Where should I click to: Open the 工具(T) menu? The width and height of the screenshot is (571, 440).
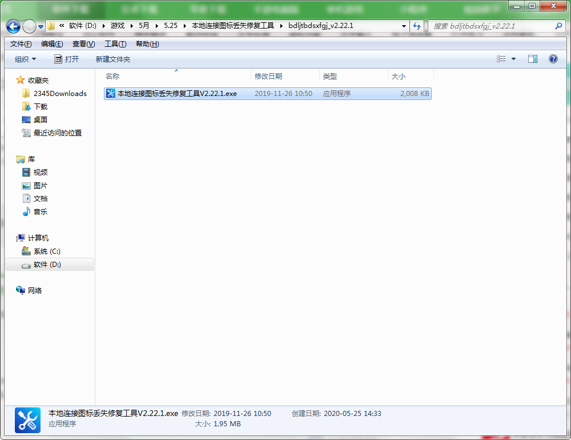(115, 44)
